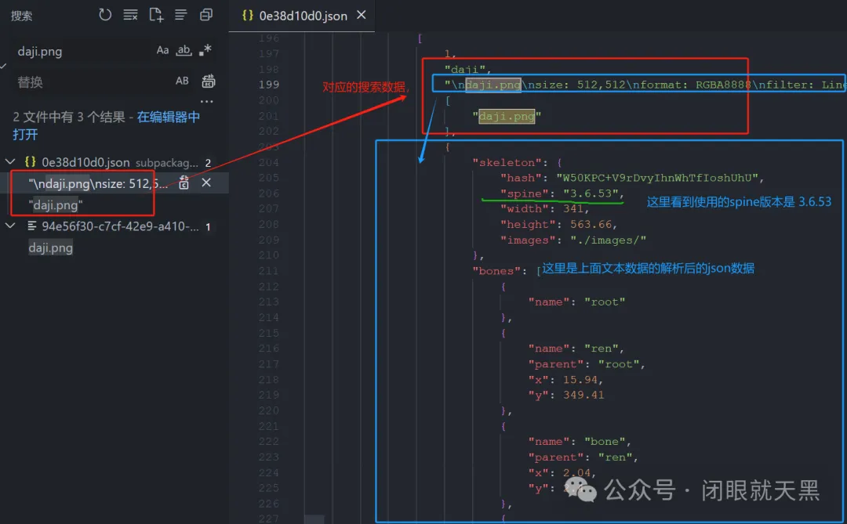The image size is (847, 524).
Task: Click the "y": 349.41 value
Action: pyautogui.click(x=583, y=395)
